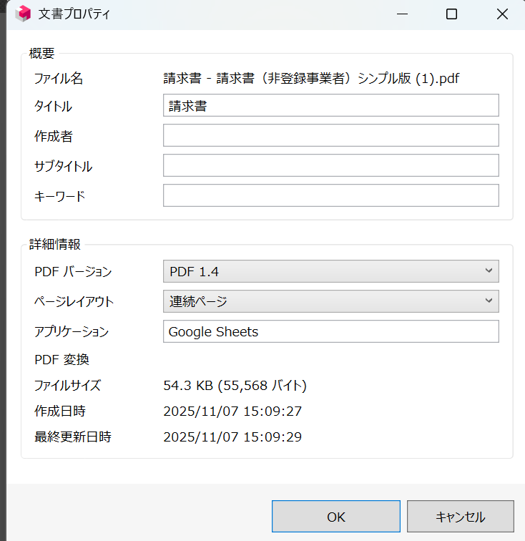Focus the キーワード text field
Screen dimensions: 525x541
pos(330,195)
